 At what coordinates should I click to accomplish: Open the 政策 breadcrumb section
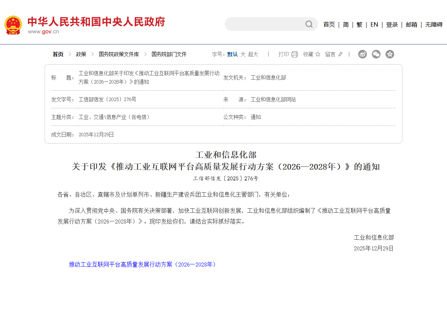click(x=81, y=54)
